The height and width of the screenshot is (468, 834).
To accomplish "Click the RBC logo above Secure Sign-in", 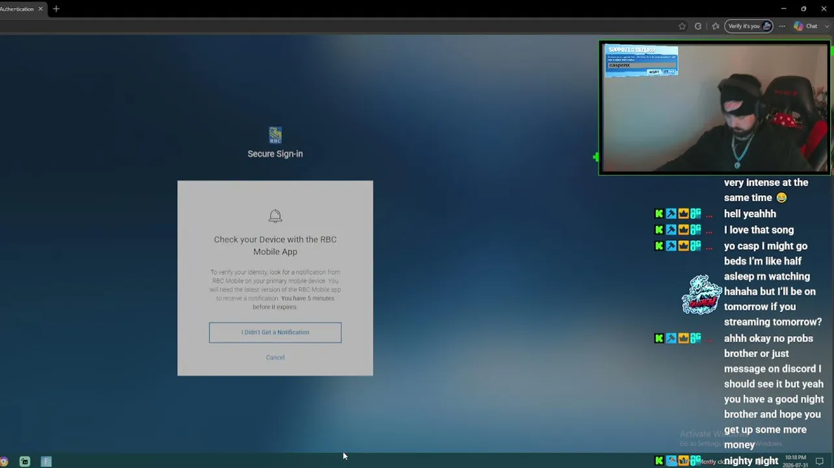I will point(275,135).
